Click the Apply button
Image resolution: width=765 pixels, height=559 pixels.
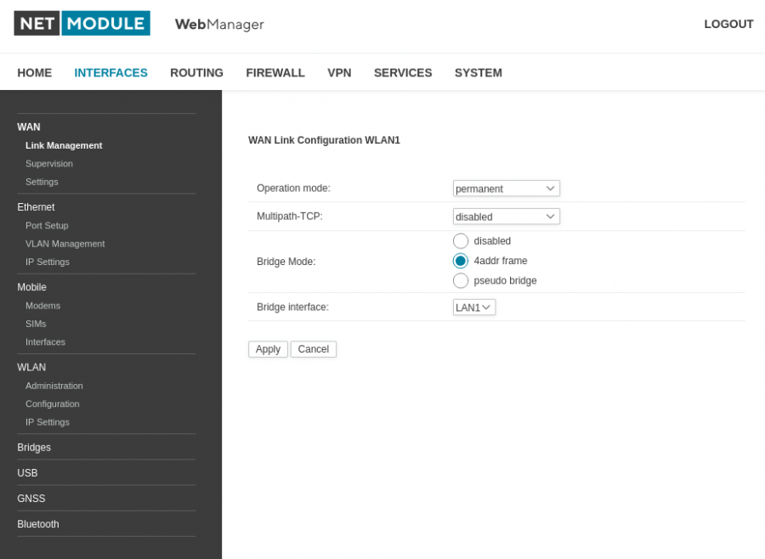(x=268, y=349)
